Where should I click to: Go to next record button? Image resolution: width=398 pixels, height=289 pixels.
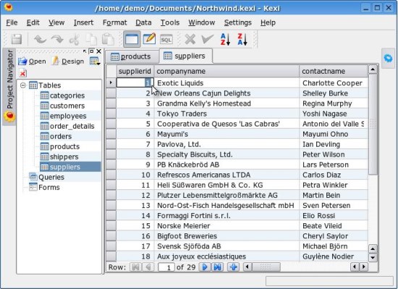click(x=205, y=267)
